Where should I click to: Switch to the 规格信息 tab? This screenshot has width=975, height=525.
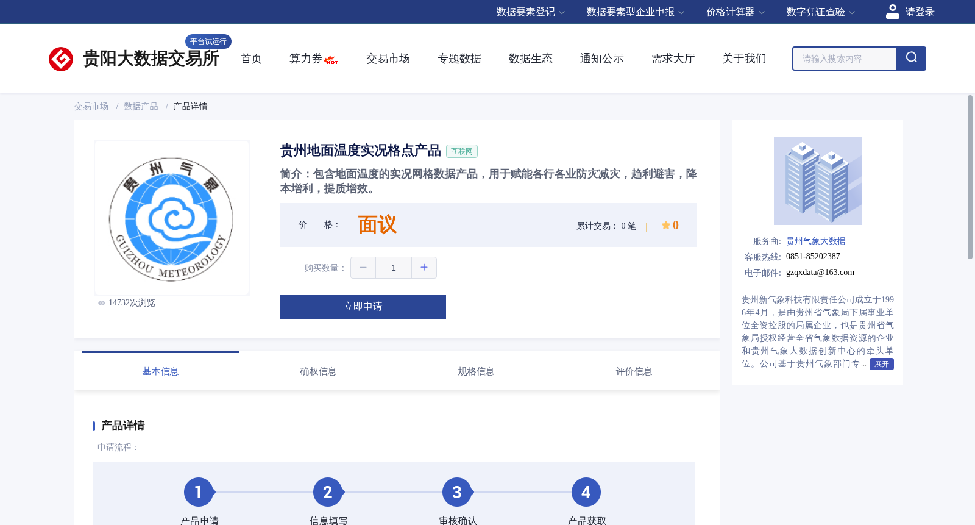coord(476,371)
